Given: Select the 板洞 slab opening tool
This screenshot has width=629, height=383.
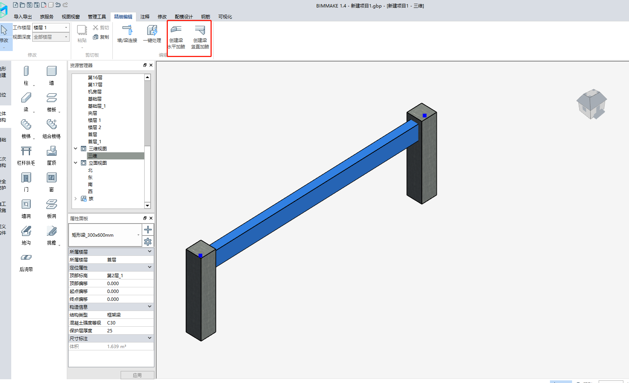Looking at the screenshot, I should [x=52, y=209].
